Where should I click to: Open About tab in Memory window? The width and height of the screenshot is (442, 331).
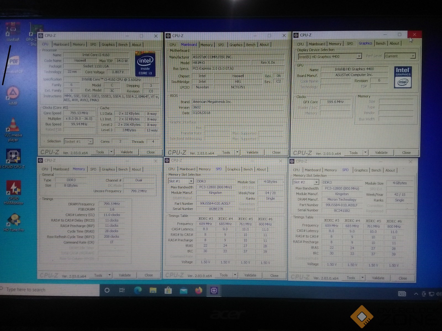136,169
